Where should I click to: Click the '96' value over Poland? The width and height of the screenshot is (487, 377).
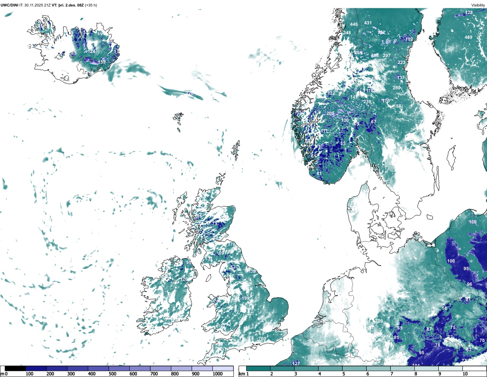click(469, 284)
